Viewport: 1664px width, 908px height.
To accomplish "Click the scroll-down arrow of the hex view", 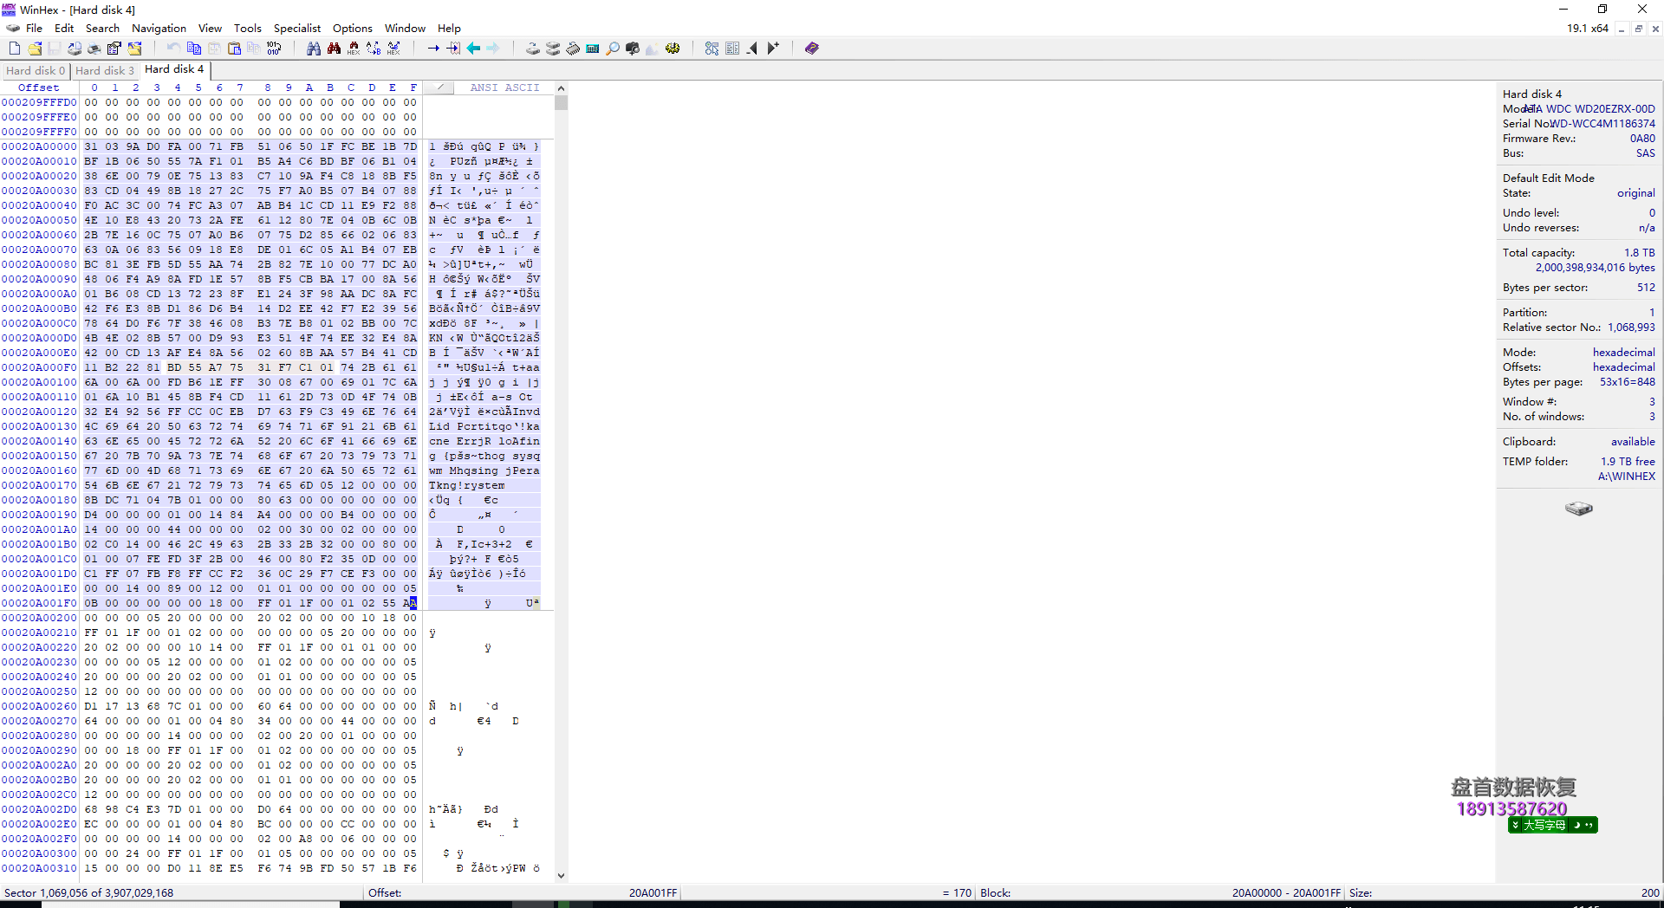I will click(x=561, y=875).
